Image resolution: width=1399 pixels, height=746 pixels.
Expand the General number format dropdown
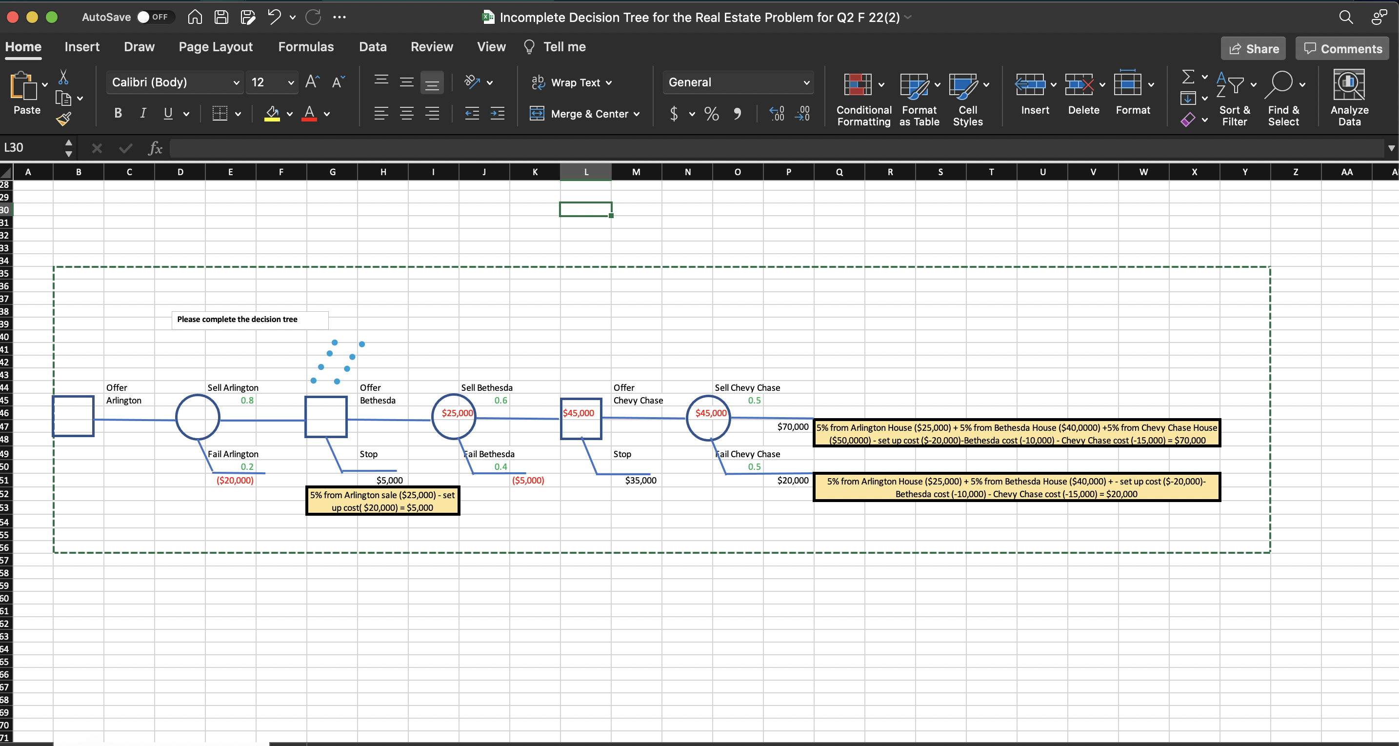(x=806, y=82)
